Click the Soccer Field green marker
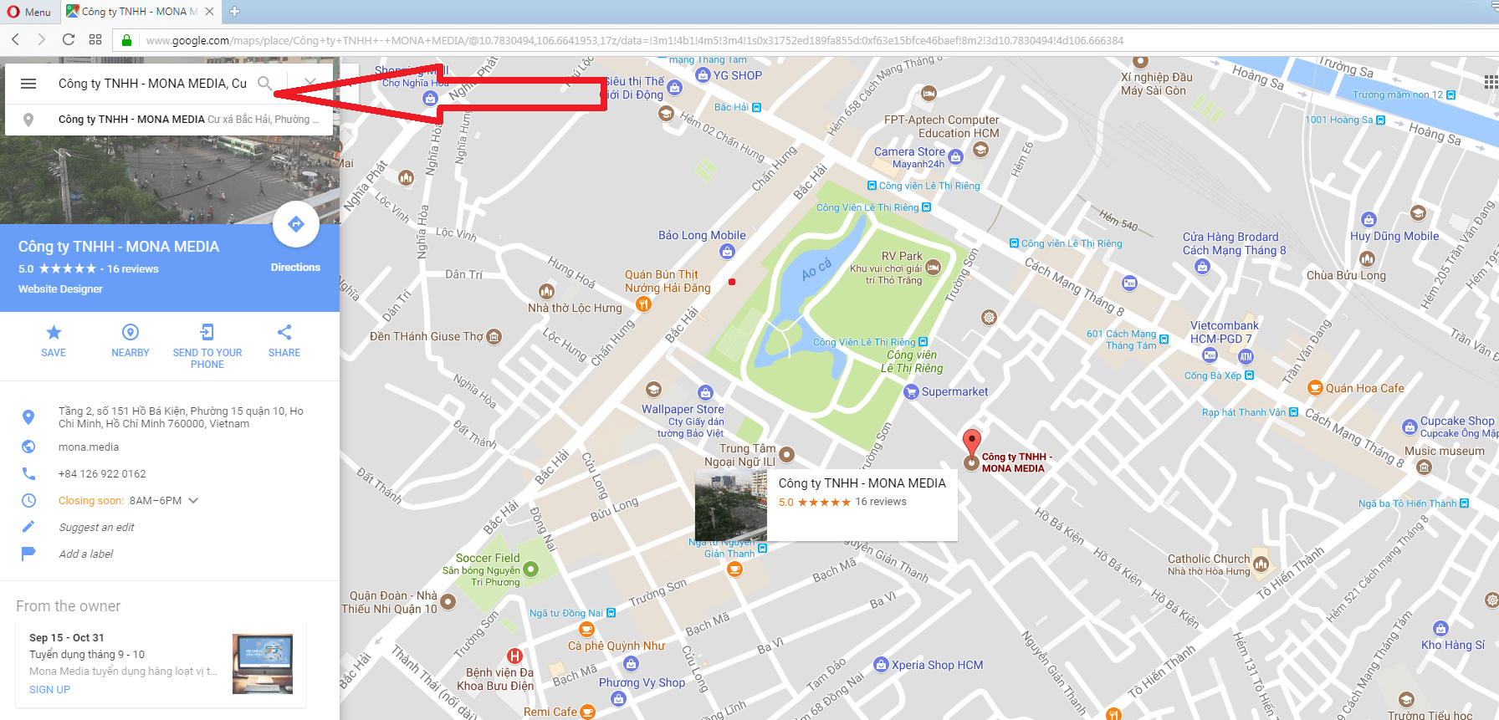The height and width of the screenshot is (720, 1499). [x=530, y=569]
